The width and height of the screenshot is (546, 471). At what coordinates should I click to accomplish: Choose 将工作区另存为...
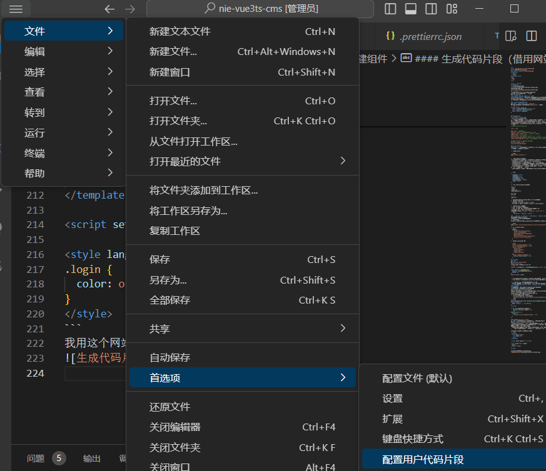[x=243, y=211]
